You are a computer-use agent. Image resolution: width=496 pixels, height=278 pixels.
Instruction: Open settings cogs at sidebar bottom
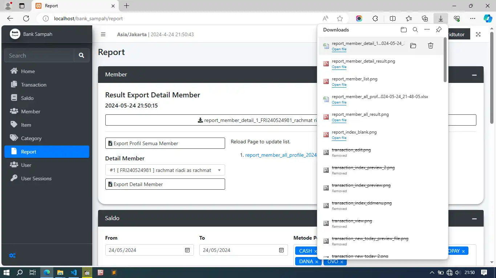(12, 256)
